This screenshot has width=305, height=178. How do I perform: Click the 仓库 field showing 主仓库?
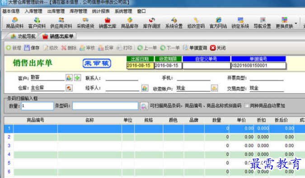(x=47, y=88)
